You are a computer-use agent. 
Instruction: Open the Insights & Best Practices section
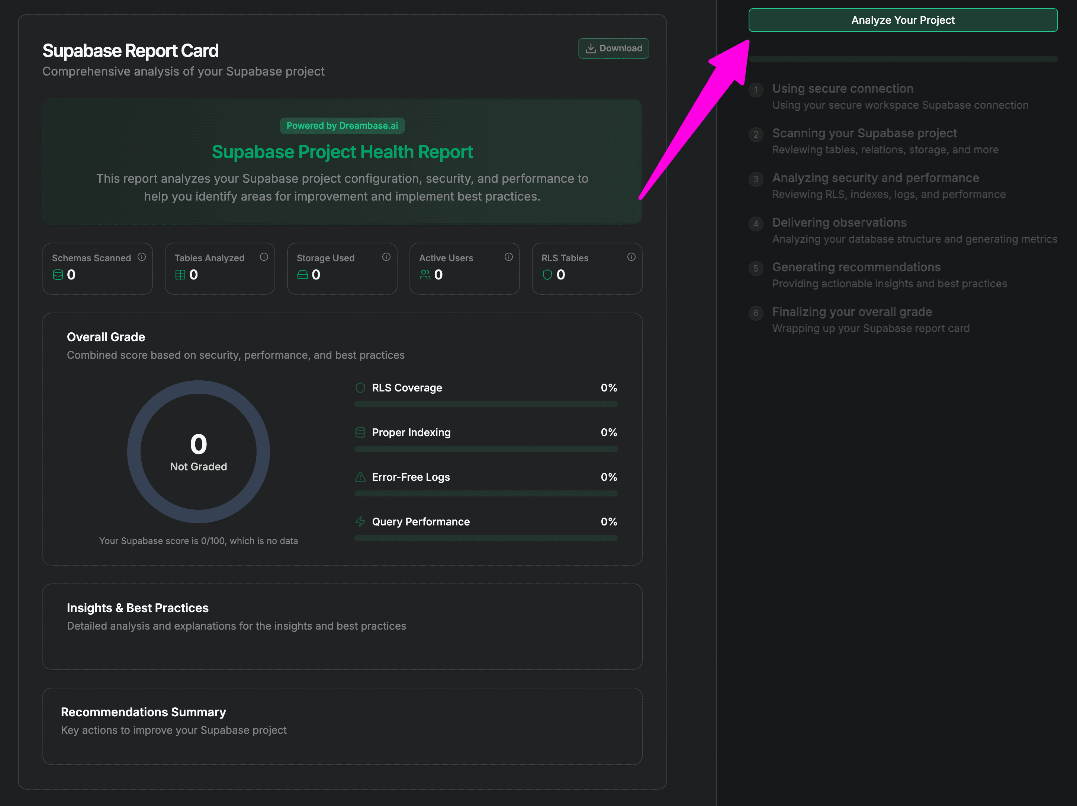coord(138,608)
